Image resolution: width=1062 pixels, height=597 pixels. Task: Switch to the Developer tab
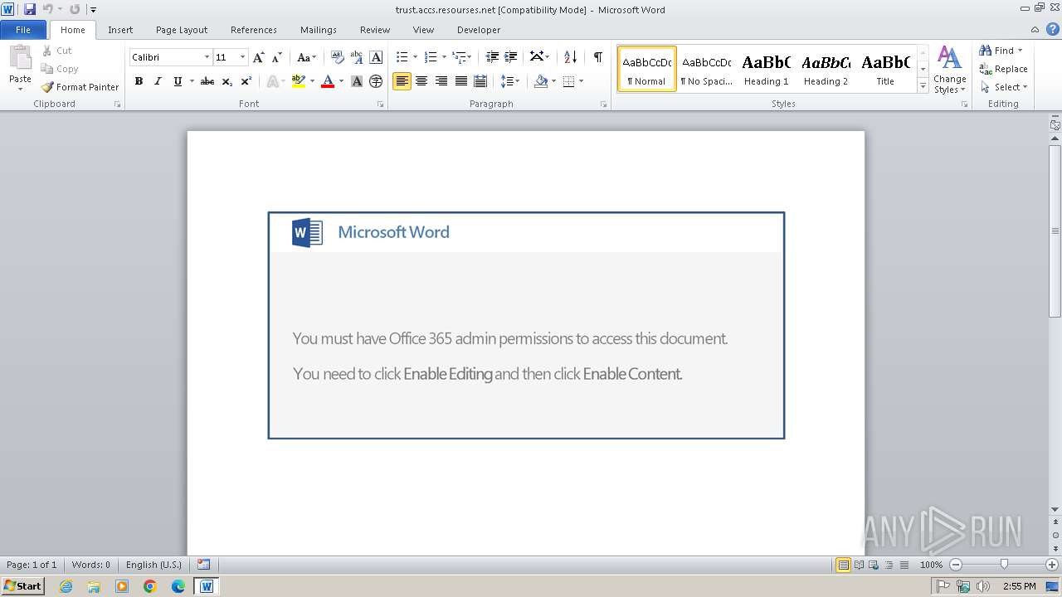click(x=479, y=30)
